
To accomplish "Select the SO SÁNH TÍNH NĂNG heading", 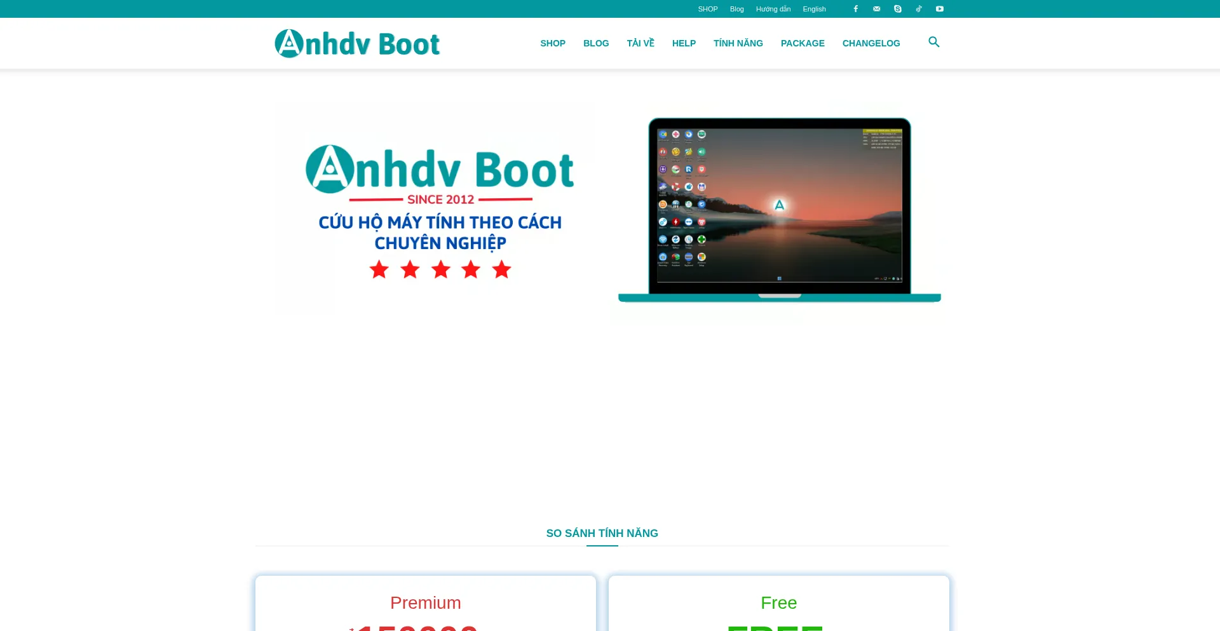I will [602, 533].
